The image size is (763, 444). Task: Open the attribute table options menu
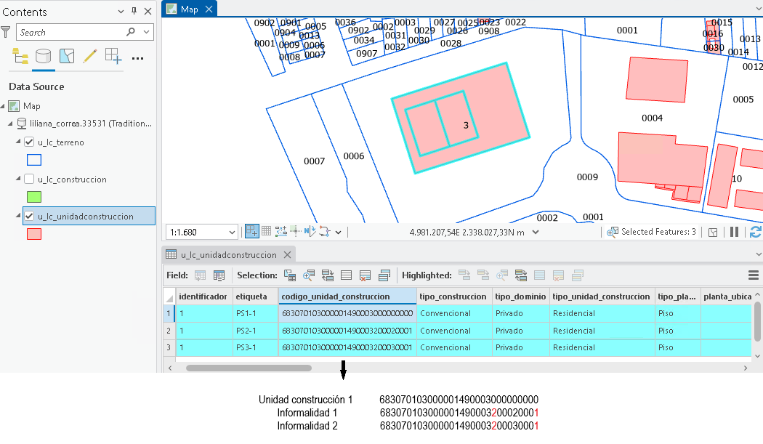[x=754, y=275]
